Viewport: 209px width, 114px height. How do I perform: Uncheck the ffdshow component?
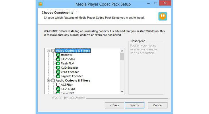pyautogui.click(x=58, y=55)
